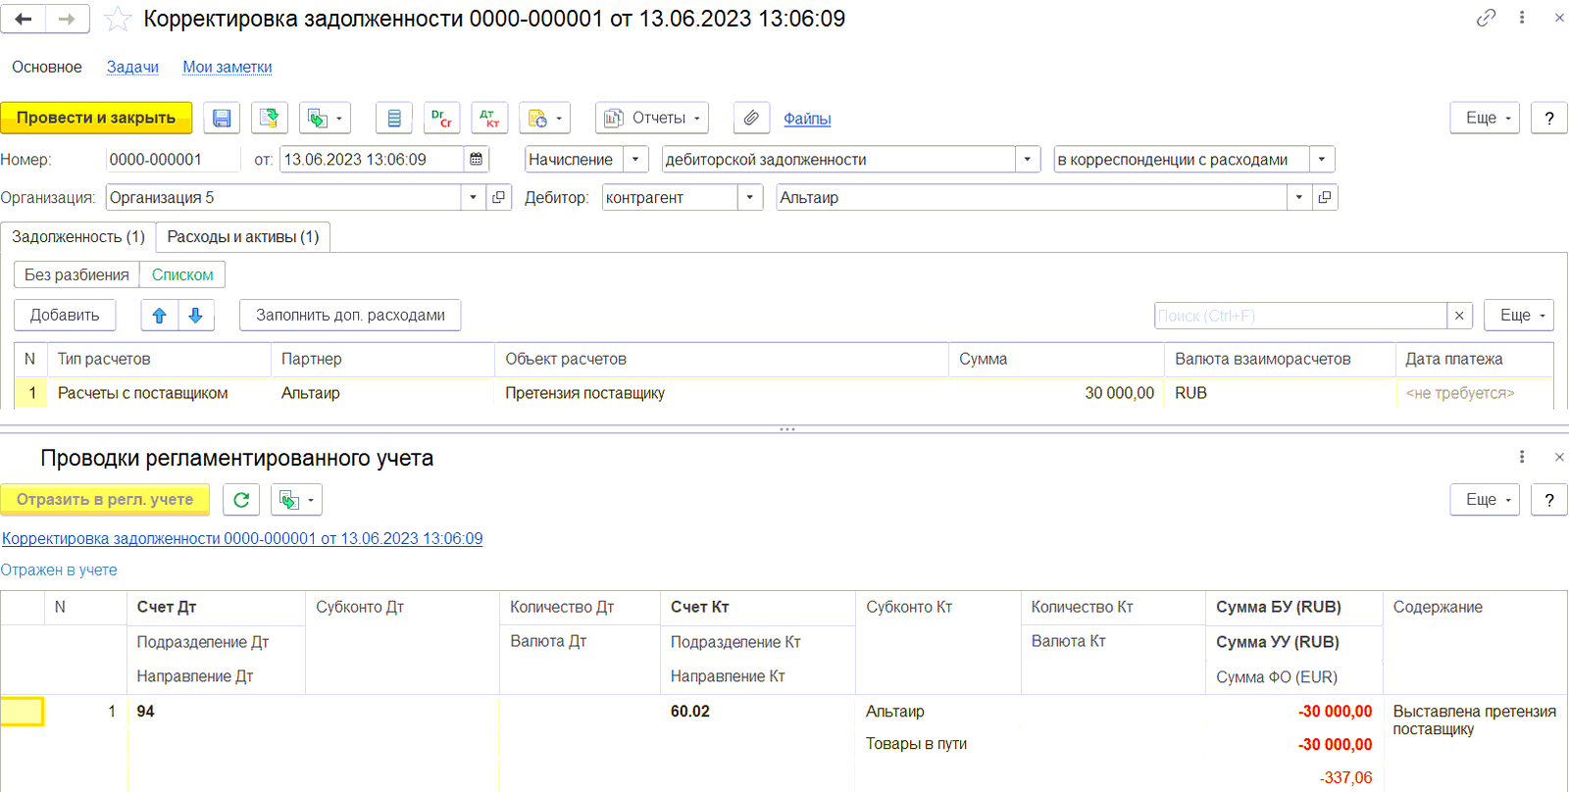
Task: Switch to Задолженность (1) tab
Action: point(78,237)
